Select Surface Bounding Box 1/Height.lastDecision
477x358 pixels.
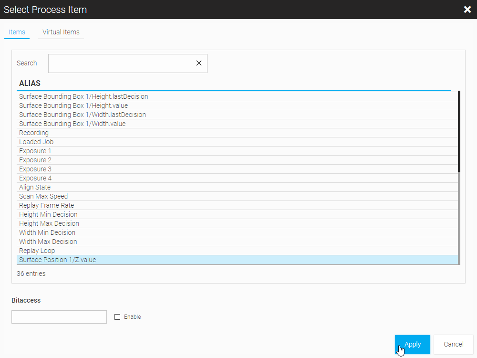(83, 96)
